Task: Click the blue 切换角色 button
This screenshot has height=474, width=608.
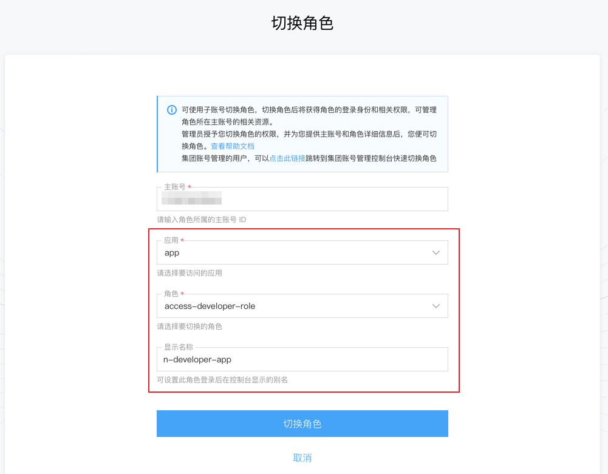Action: click(302, 424)
